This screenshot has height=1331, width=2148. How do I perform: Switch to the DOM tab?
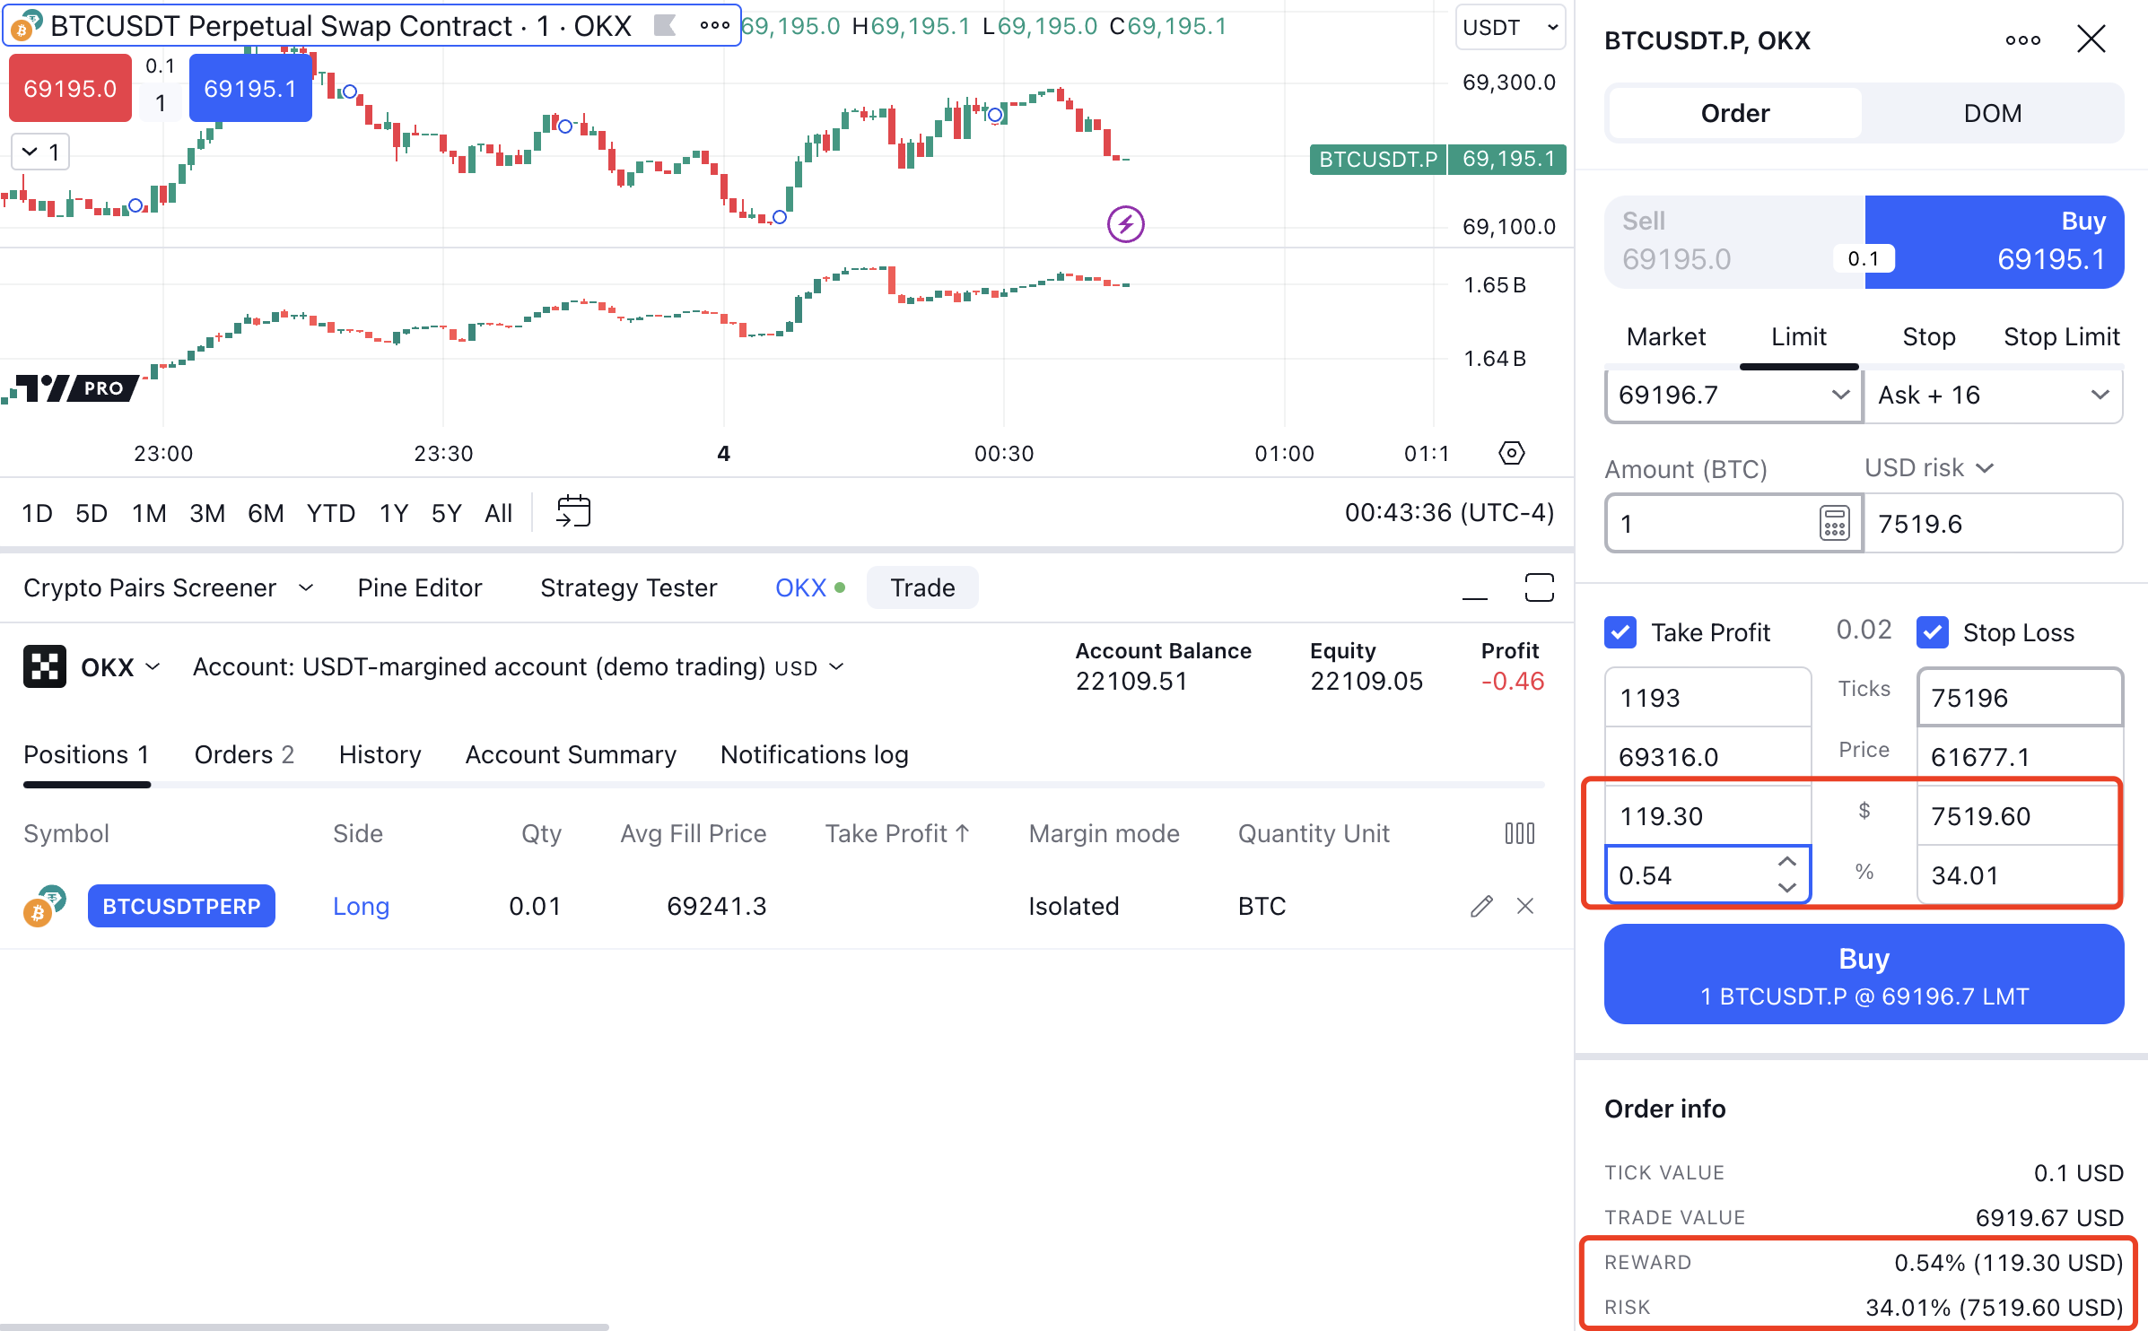[1992, 113]
